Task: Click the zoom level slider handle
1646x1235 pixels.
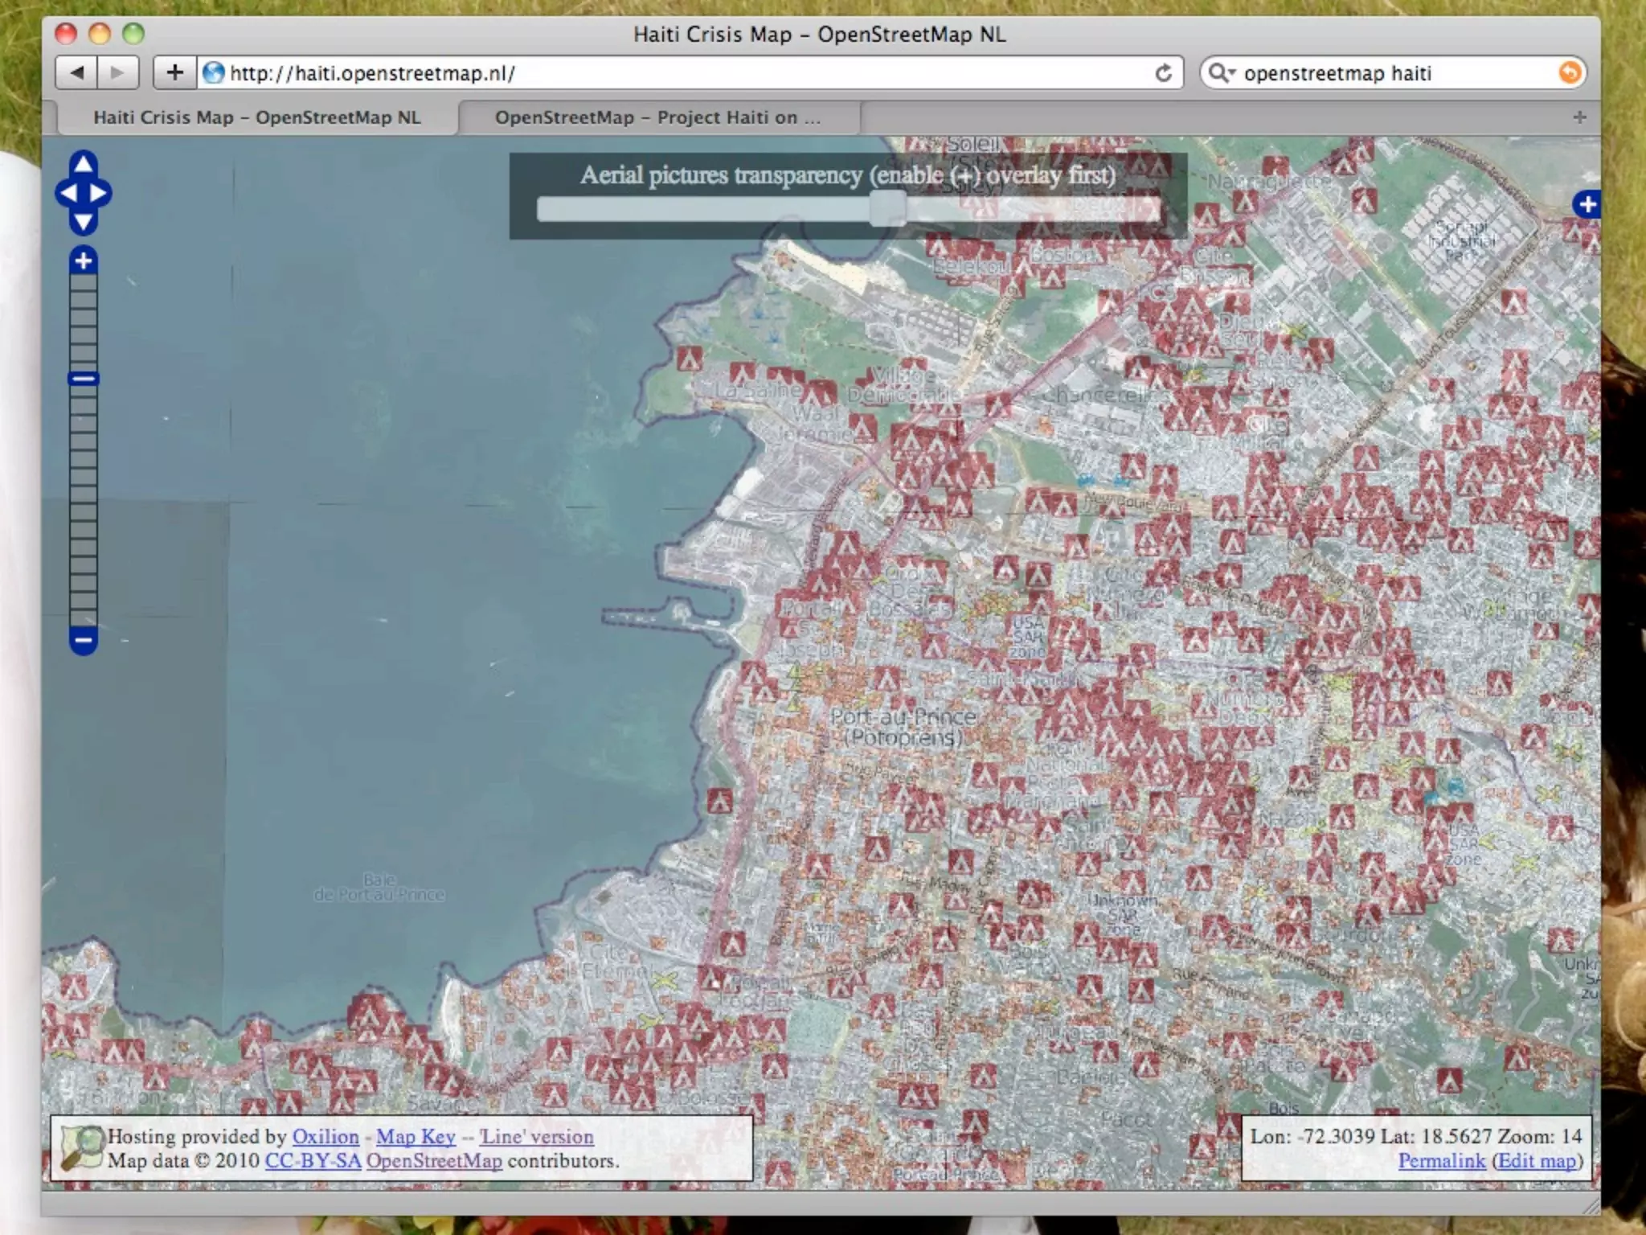Action: (x=84, y=379)
